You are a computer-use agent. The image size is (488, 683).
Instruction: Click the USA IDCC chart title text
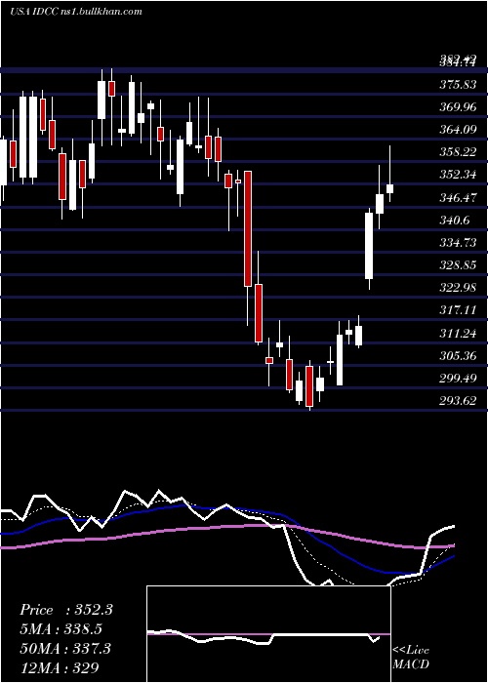(76, 12)
